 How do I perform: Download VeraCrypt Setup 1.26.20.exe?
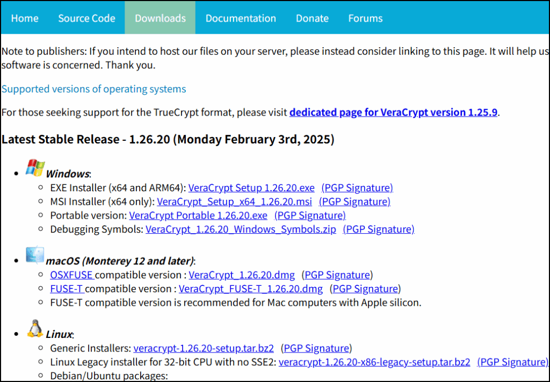(x=251, y=188)
